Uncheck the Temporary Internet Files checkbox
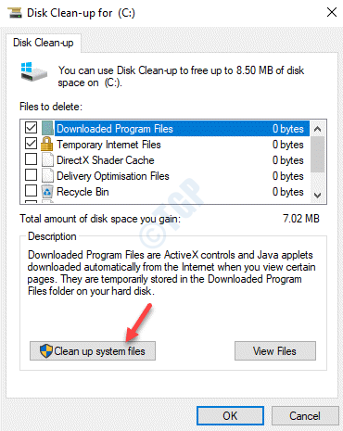 31,144
